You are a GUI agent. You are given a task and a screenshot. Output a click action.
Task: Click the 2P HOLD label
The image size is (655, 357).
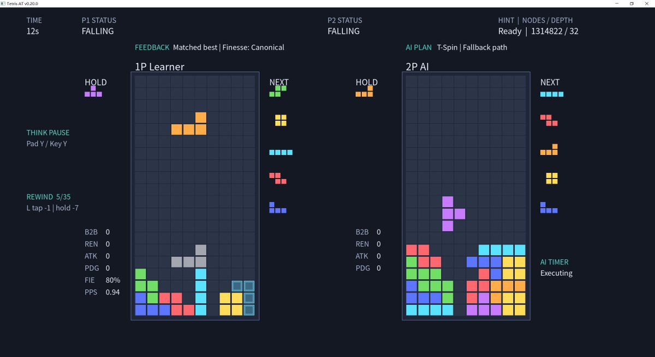click(x=367, y=82)
